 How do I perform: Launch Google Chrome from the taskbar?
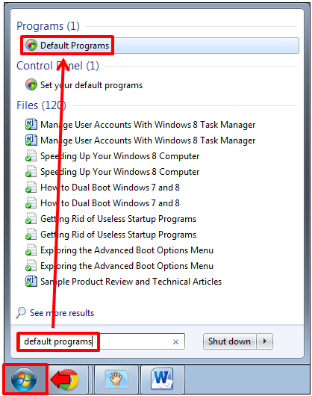69,380
